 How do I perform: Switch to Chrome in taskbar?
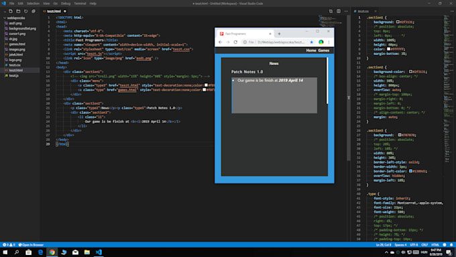pos(52,252)
